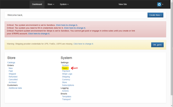Open the Catalogs link under Store
The image size is (173, 107).
click(11, 63)
